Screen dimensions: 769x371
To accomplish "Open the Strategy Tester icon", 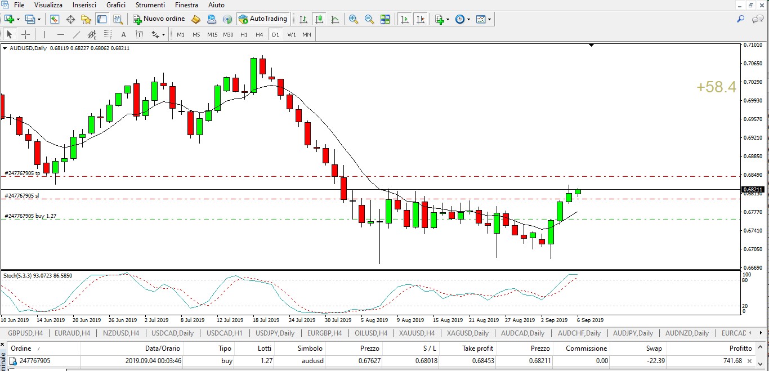I will 118,19.
